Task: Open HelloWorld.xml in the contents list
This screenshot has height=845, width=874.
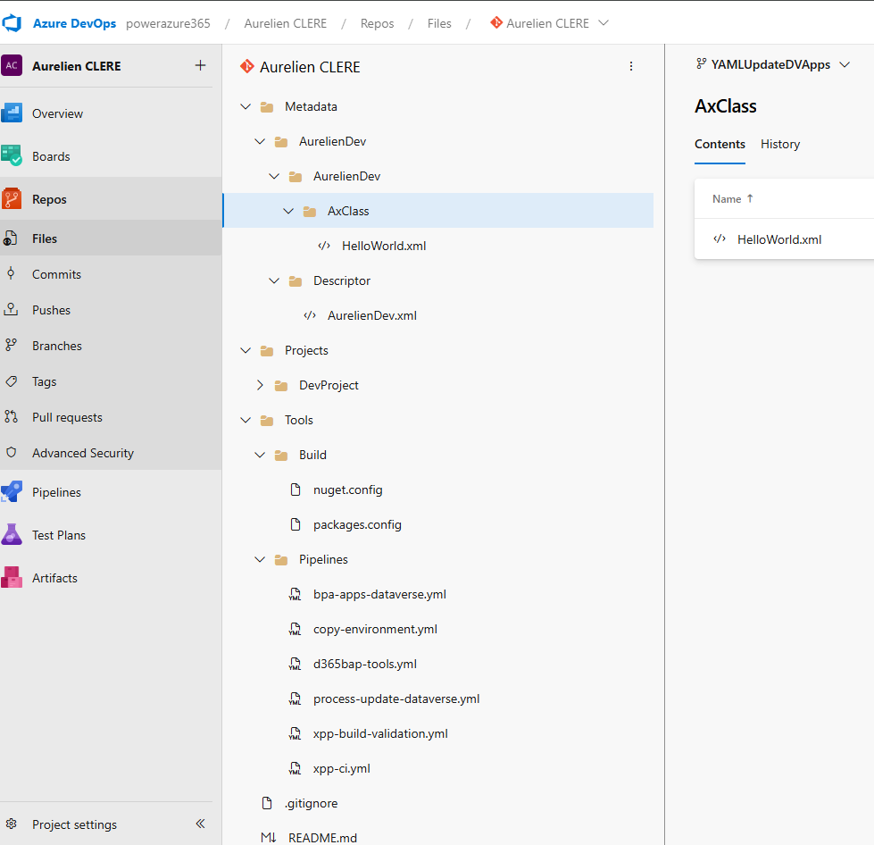Action: pos(779,239)
